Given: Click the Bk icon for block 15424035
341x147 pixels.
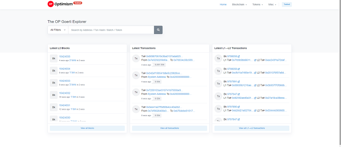Looking at the screenshot, I should pyautogui.click(x=54, y=58).
